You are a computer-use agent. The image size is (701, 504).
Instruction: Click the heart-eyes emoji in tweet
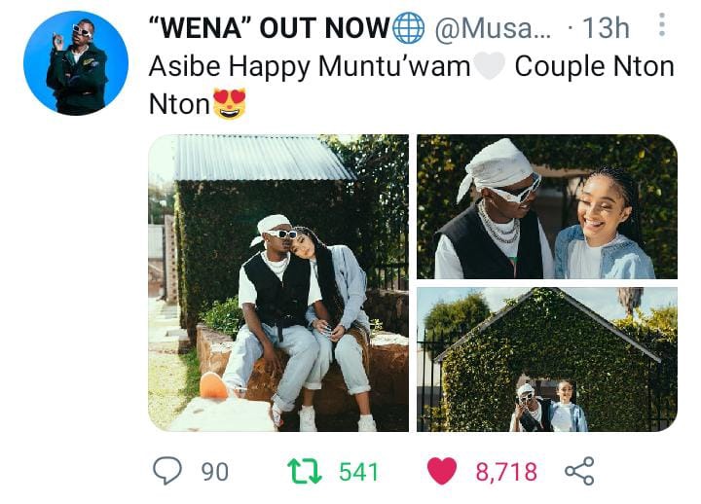click(230, 104)
